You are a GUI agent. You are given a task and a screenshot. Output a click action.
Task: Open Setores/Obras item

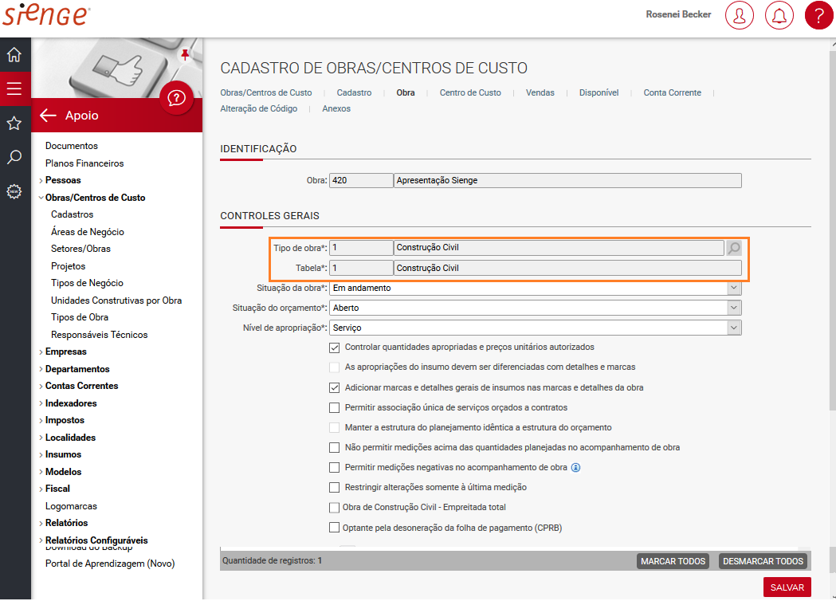pos(80,249)
